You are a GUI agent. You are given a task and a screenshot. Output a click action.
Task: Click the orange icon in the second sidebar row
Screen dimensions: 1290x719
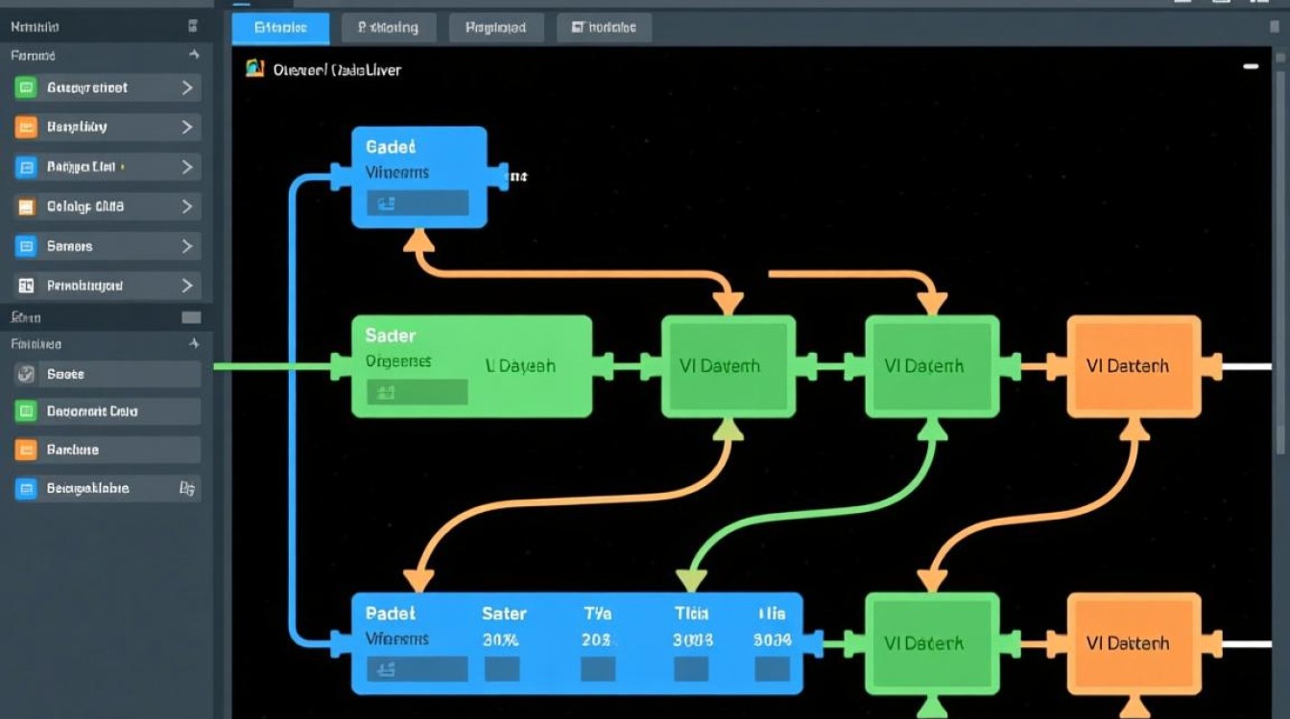pos(26,128)
